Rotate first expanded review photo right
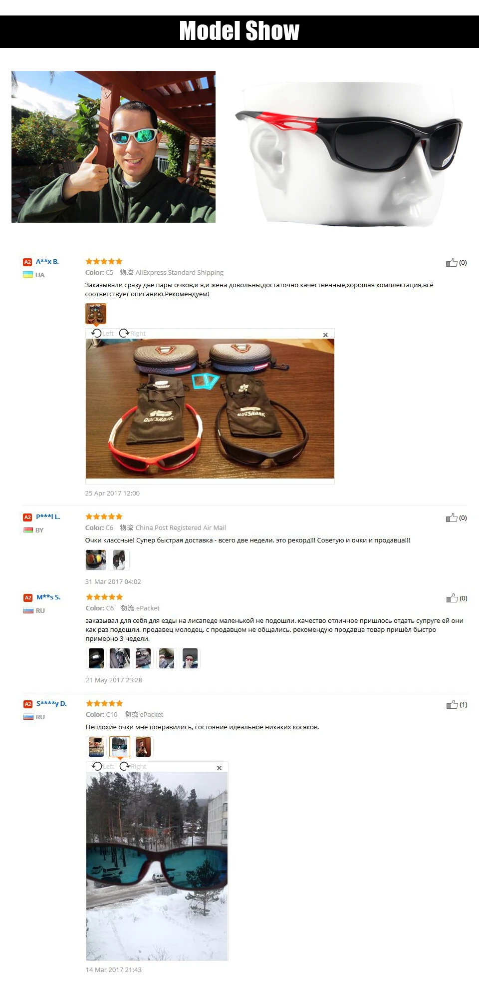Viewport: 479px width, 999px height. coord(132,333)
